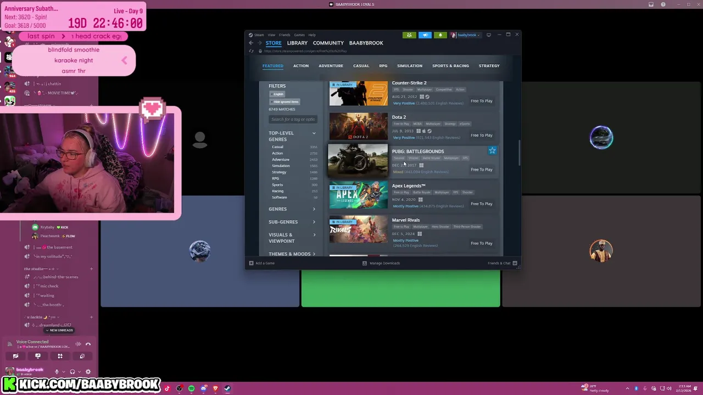The image size is (703, 395).
Task: Open Brave browser from the taskbar
Action: 215,388
